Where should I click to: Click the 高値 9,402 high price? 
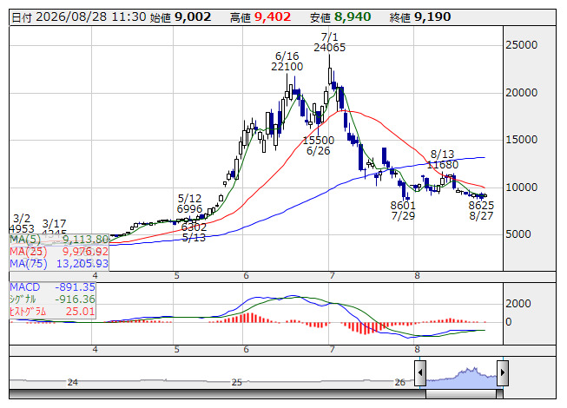260,17
